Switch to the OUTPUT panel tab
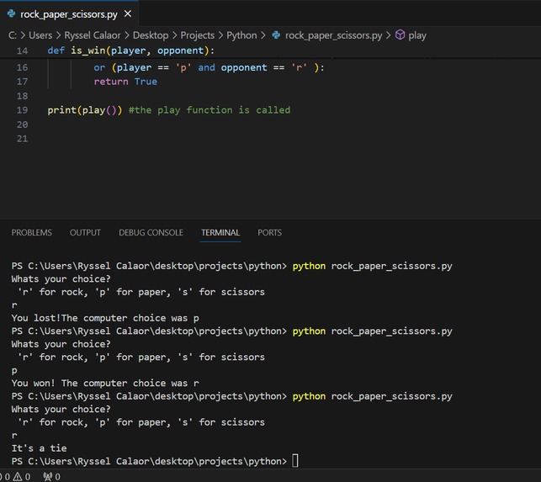541x482 pixels. [x=85, y=232]
